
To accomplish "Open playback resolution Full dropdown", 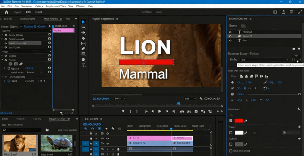I will pos(190,98).
